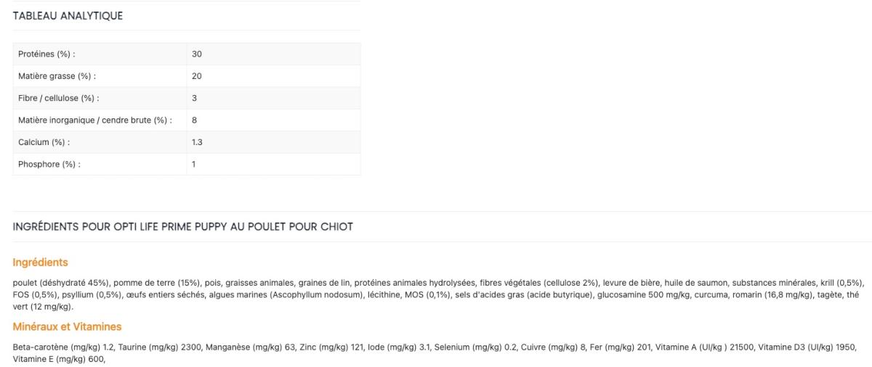Click the fibre value 3 cell
Image resolution: width=872 pixels, height=367 pixels.
click(194, 98)
